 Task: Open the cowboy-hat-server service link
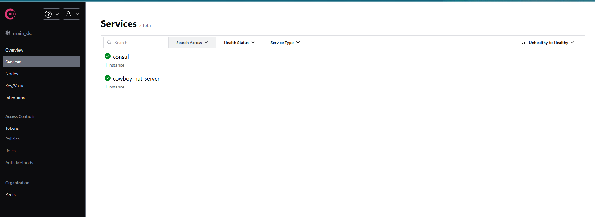pyautogui.click(x=136, y=79)
